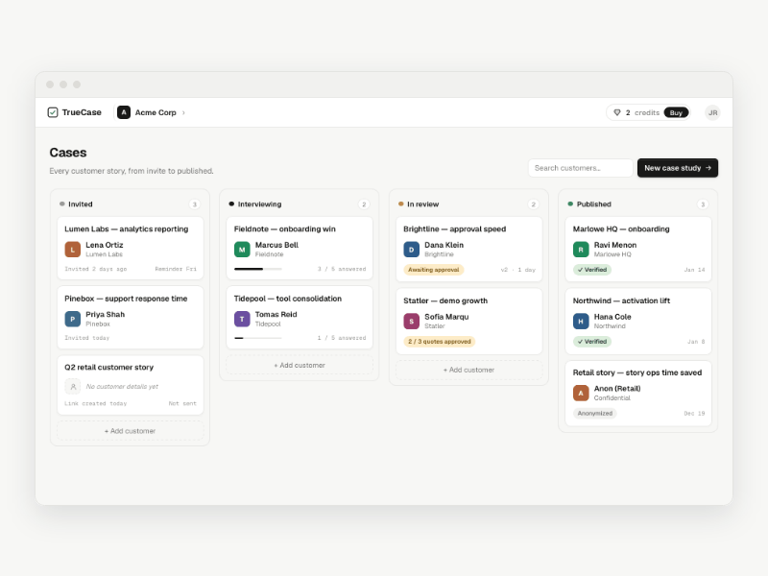Click the Invited column count badge
The height and width of the screenshot is (576, 768).
coord(195,204)
